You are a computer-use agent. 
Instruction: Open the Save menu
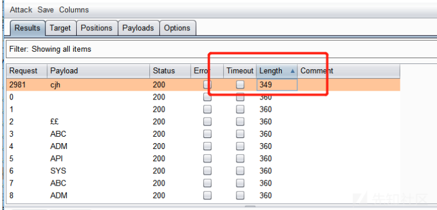[45, 10]
